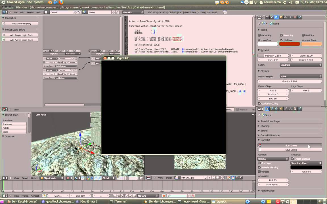Click the Horizon Color white swatch

(x=268, y=44)
